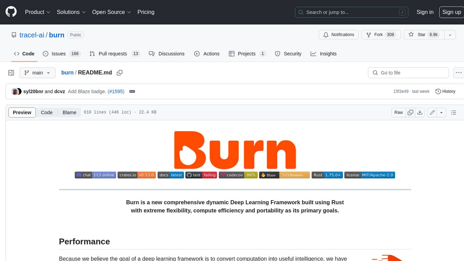
Task: Open the burn repository name link
Action: [x=57, y=35]
